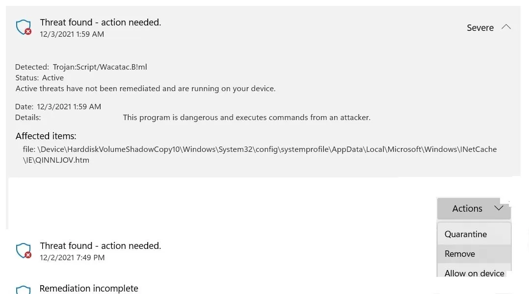
Task: Click the Remediation incomplete entry
Action: coord(89,289)
